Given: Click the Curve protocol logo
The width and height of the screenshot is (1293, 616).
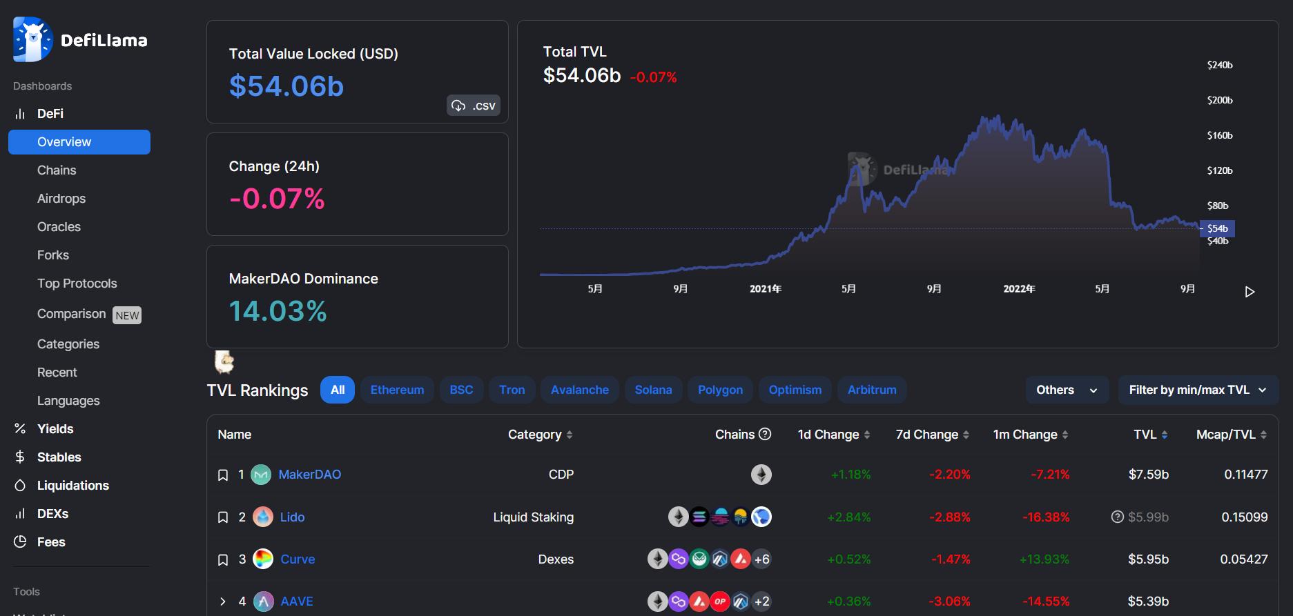Looking at the screenshot, I should 263,559.
